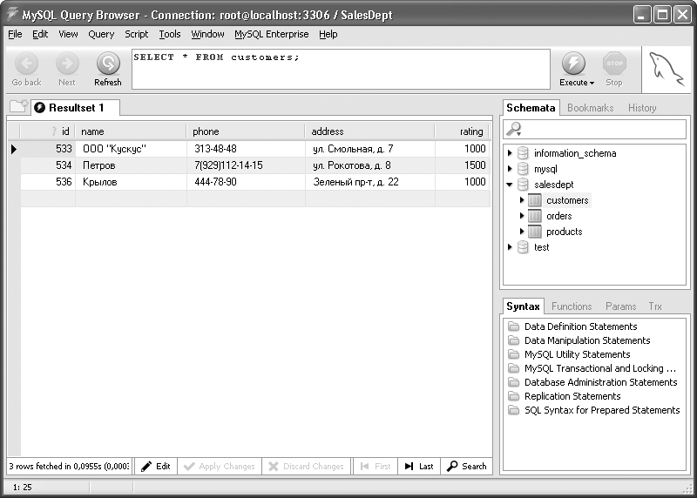697x498 pixels.
Task: Click the schemata search magnifier icon
Action: (515, 129)
